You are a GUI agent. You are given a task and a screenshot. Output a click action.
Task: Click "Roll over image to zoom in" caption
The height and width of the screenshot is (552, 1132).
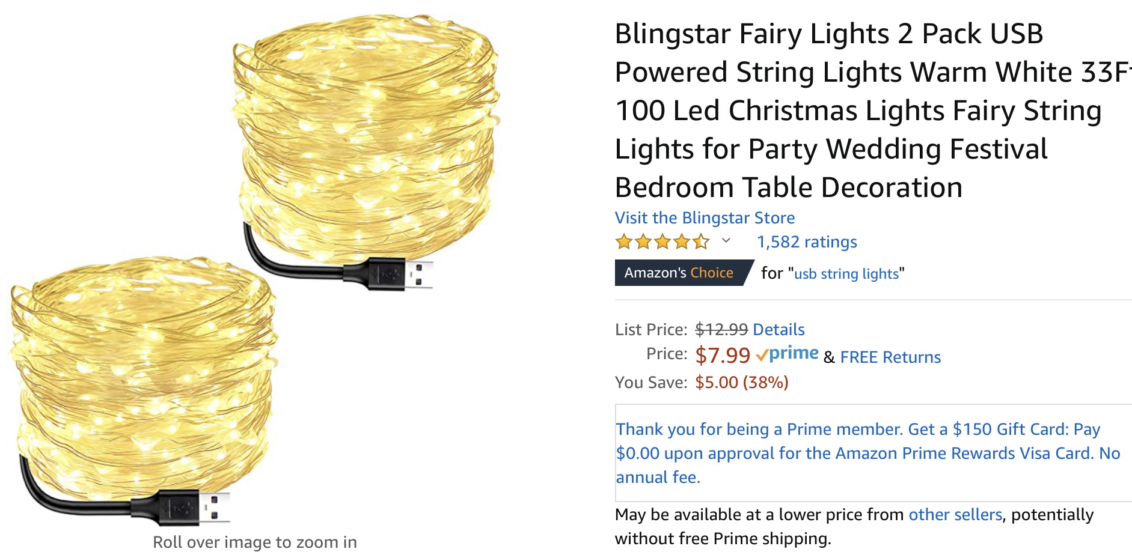[x=255, y=542]
